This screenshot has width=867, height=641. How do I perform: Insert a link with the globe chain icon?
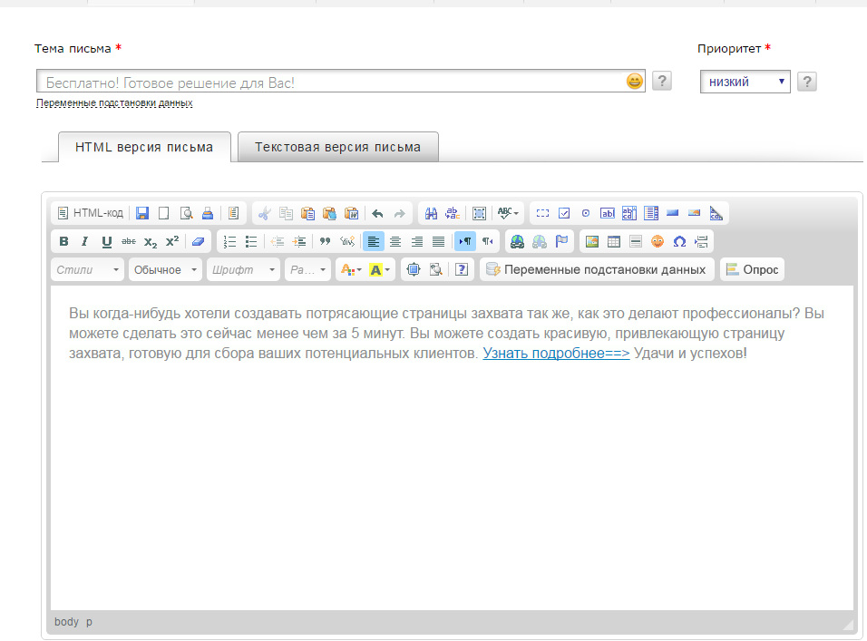518,241
